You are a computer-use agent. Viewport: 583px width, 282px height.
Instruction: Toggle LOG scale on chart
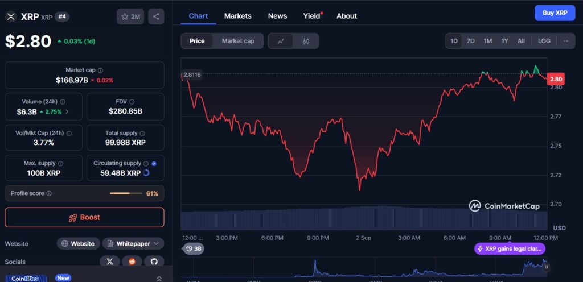click(x=544, y=41)
